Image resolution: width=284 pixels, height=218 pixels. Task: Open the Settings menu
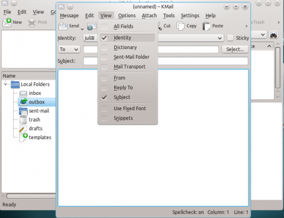pyautogui.click(x=190, y=15)
